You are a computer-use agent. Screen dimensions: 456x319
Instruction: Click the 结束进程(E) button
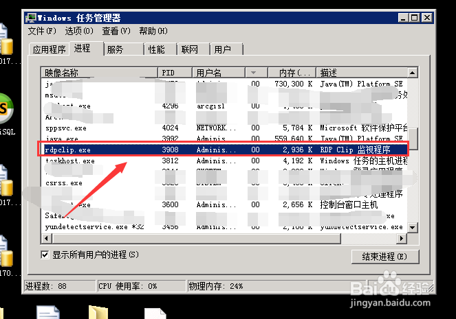click(x=385, y=257)
